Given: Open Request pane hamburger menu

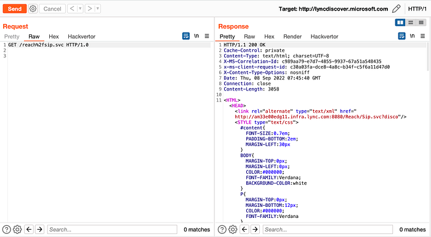Looking at the screenshot, I should [x=207, y=36].
